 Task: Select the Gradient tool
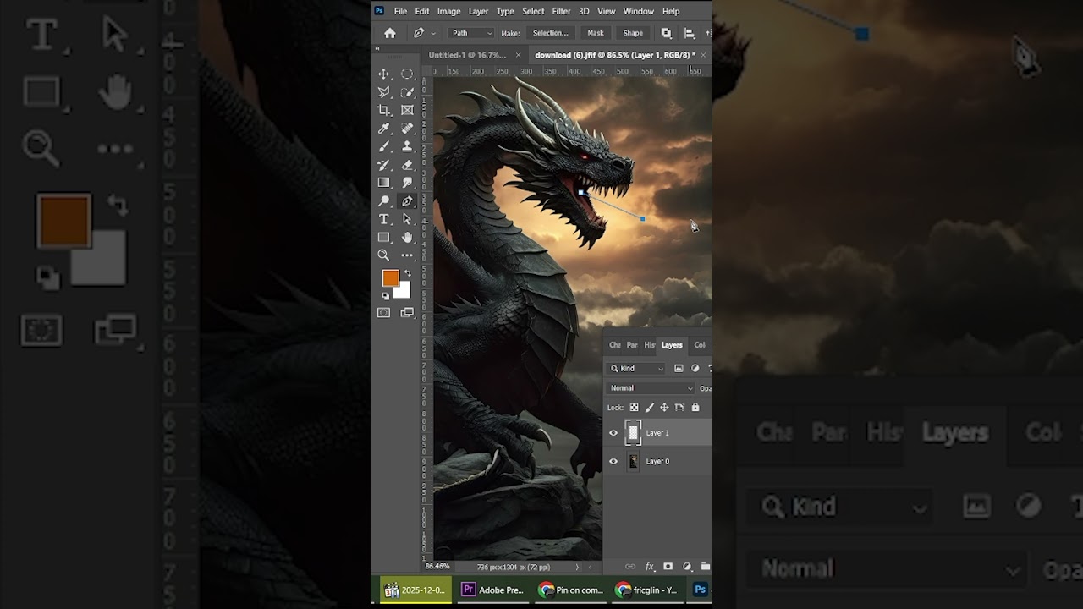pyautogui.click(x=384, y=183)
